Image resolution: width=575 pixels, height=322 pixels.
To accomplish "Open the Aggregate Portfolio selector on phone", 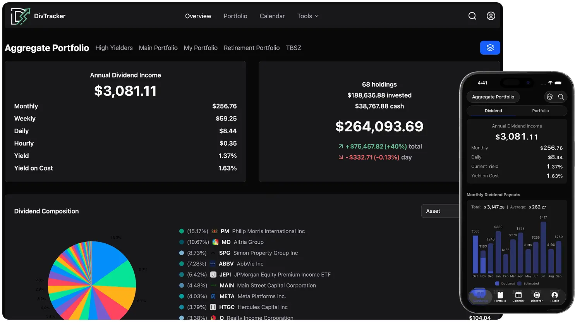I will click(x=493, y=97).
